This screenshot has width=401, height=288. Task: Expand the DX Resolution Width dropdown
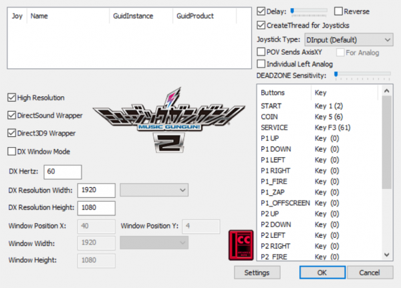coord(154,190)
